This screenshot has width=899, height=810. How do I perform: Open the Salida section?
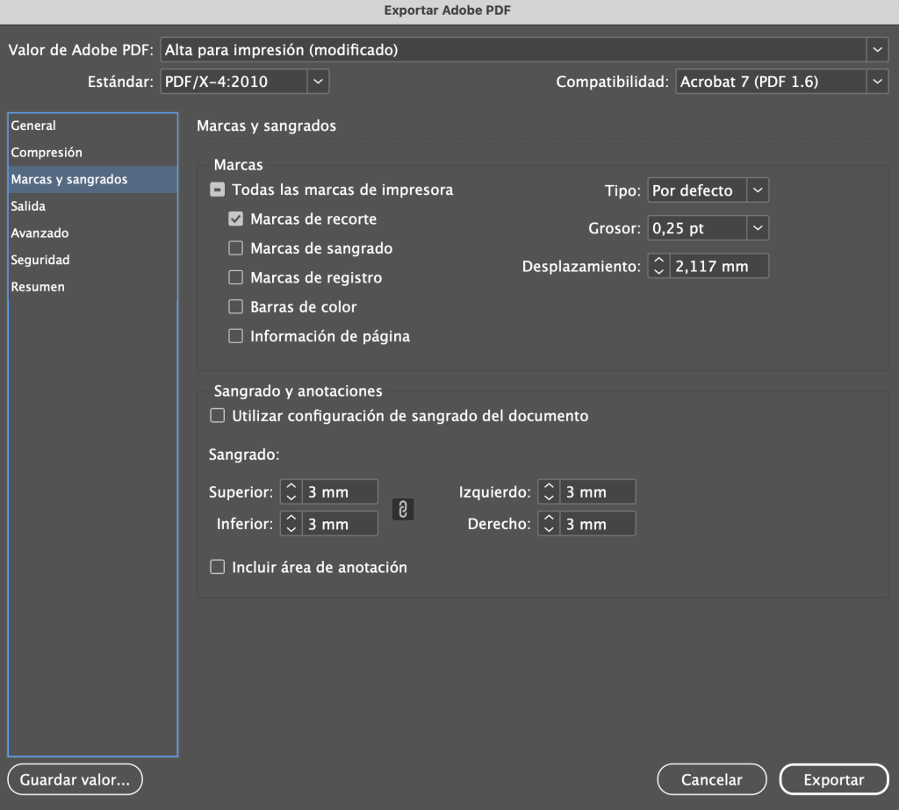[28, 206]
